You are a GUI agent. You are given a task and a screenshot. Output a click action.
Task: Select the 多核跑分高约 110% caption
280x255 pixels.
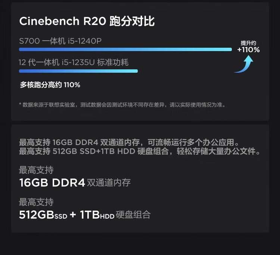[x=50, y=85]
